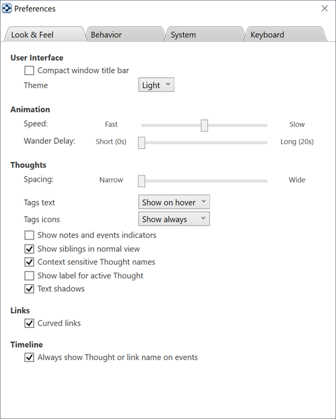
Task: Click the animation Speed slider handle
Action: pyautogui.click(x=204, y=125)
